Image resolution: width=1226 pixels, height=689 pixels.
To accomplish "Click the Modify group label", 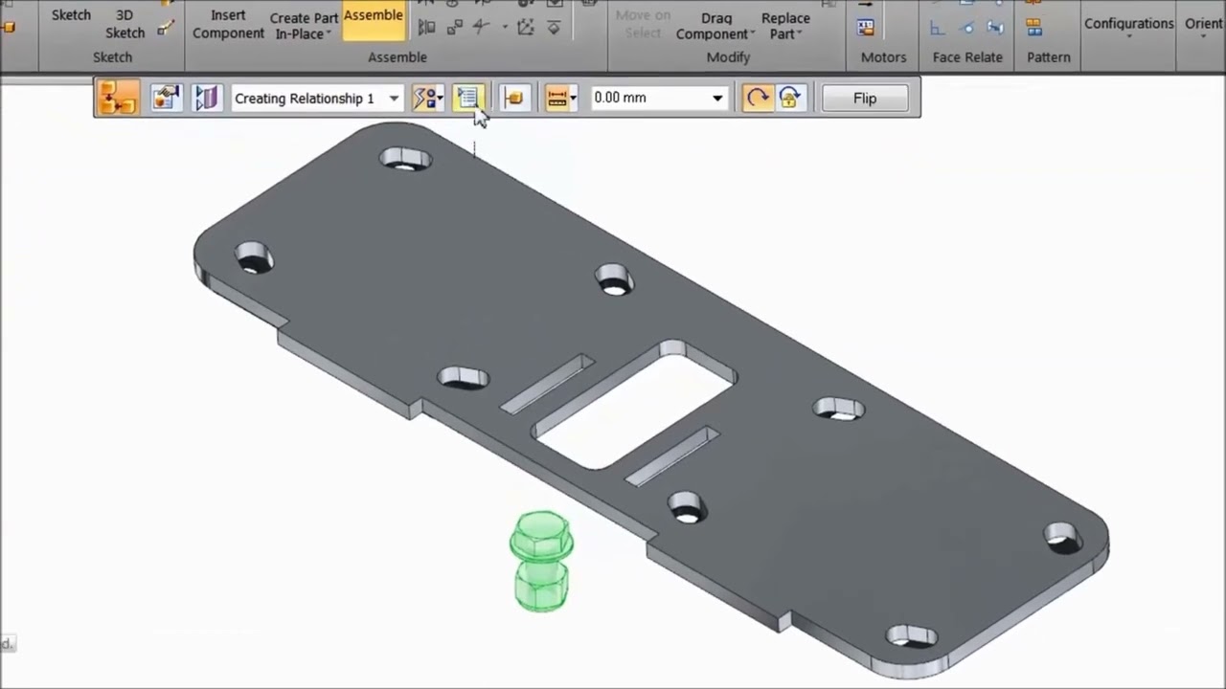I will coord(728,57).
